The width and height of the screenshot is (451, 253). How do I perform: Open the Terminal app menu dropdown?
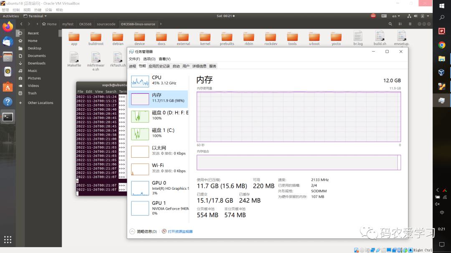point(35,16)
